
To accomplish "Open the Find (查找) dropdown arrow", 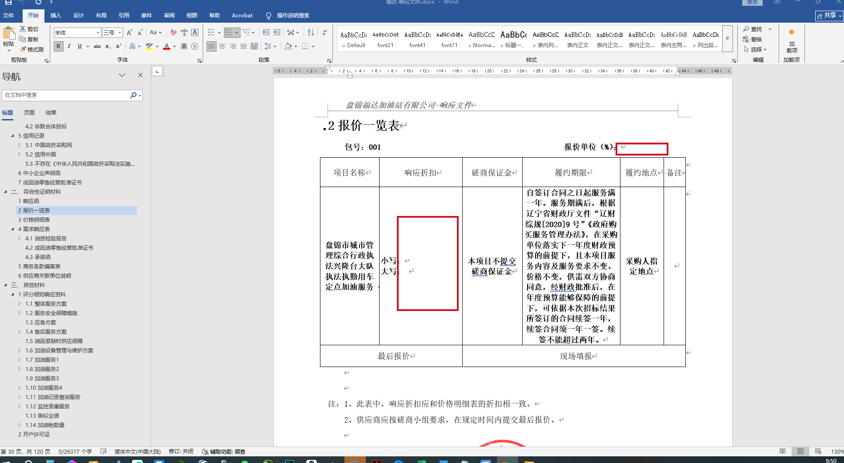I will pyautogui.click(x=770, y=29).
